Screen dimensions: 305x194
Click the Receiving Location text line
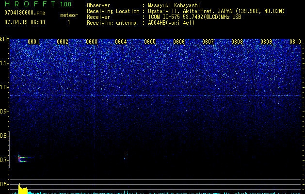point(186,11)
